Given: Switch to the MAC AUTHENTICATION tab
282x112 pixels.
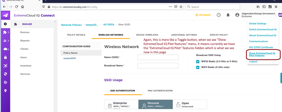Looking at the screenshot, I should (x=160, y=91).
